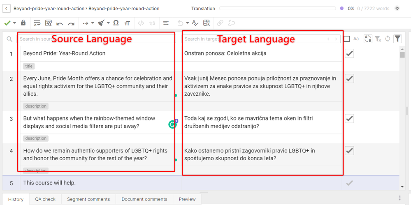Toggle confirmation checkmark for segment 1
411x205 pixels.
coord(349,53)
